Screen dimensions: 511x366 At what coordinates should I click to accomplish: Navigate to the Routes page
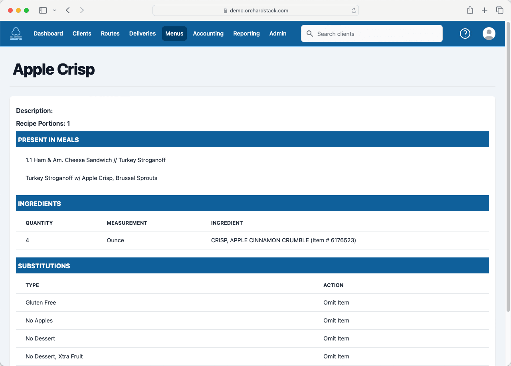point(110,34)
